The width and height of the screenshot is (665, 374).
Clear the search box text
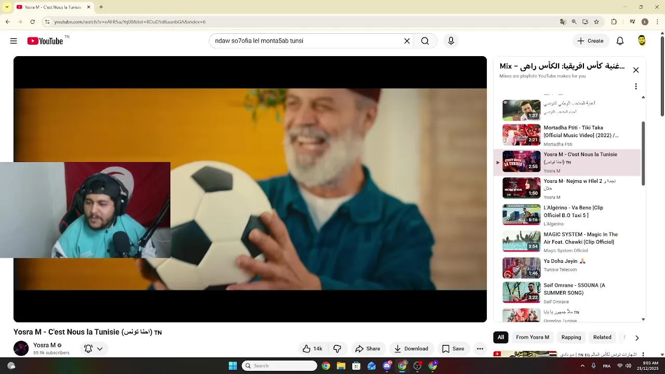click(x=407, y=41)
